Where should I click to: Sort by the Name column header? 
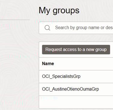tap(48, 64)
